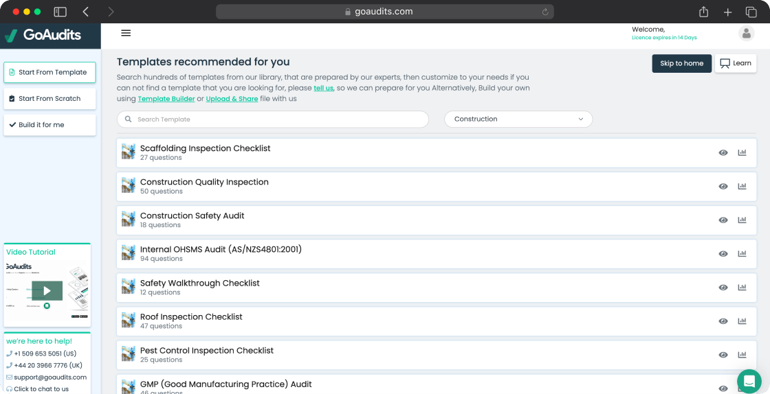The image size is (770, 394).
Task: Preview Internal OHSMS Audit eye icon
Action: click(723, 254)
